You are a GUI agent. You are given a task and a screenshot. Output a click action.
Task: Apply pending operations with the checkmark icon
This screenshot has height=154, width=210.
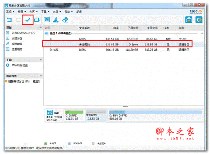point(28,20)
